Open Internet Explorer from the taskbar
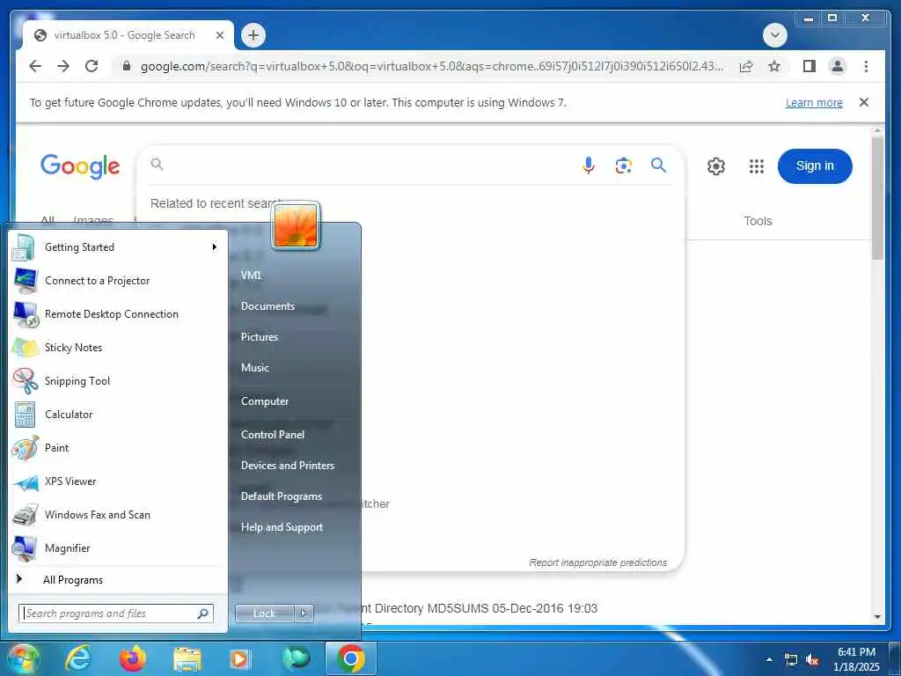 tap(77, 658)
